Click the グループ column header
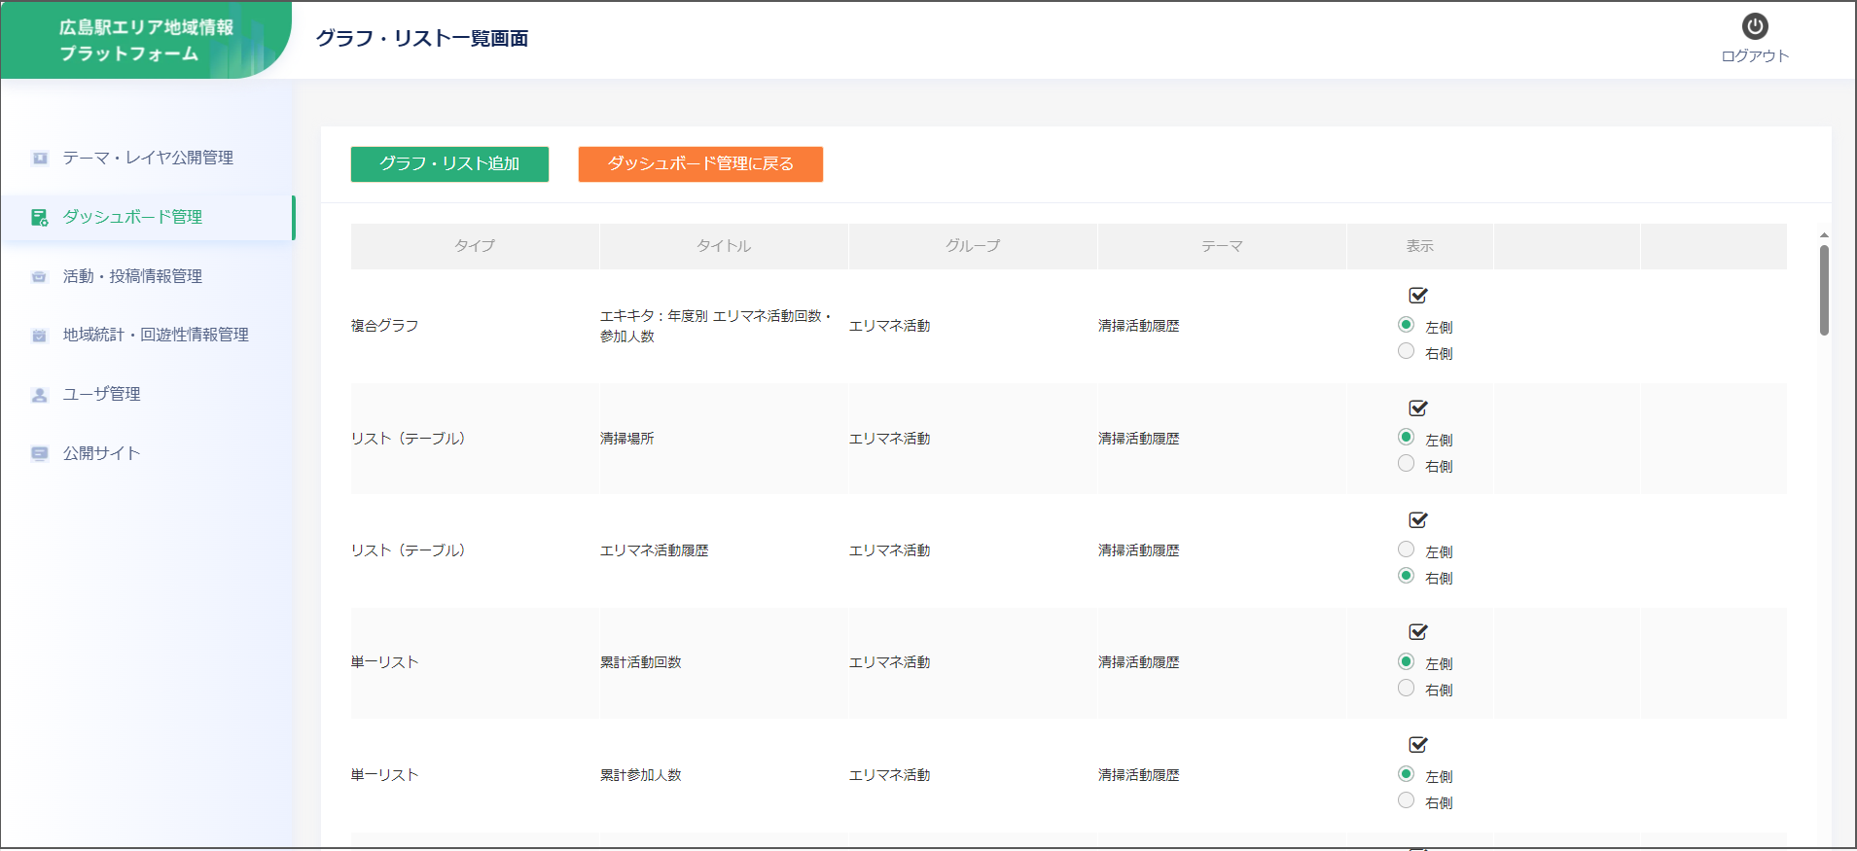 (973, 246)
